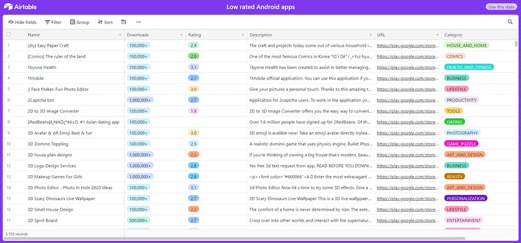Click the Use this data button
The image size is (521, 243).
(x=501, y=6)
